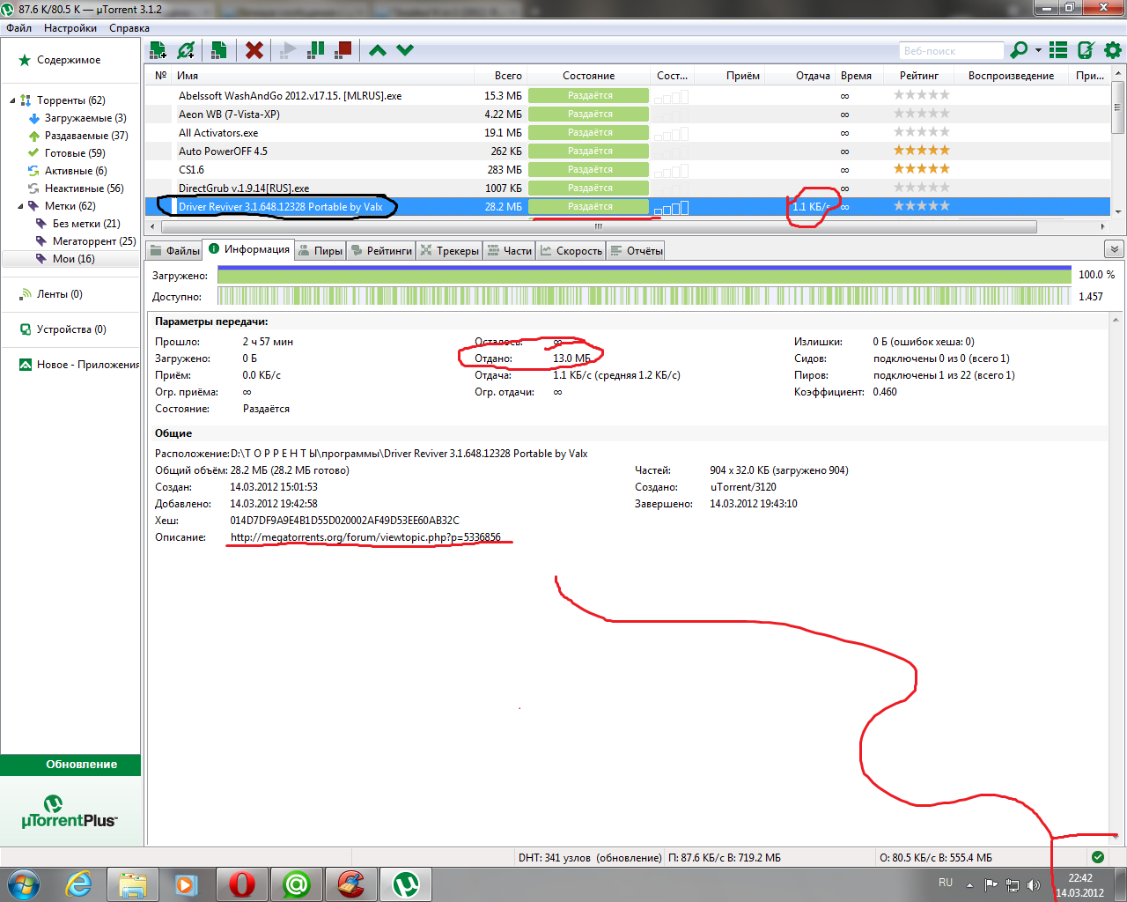Image resolution: width=1127 pixels, height=902 pixels.
Task: Open the Файл menu
Action: 19,28
